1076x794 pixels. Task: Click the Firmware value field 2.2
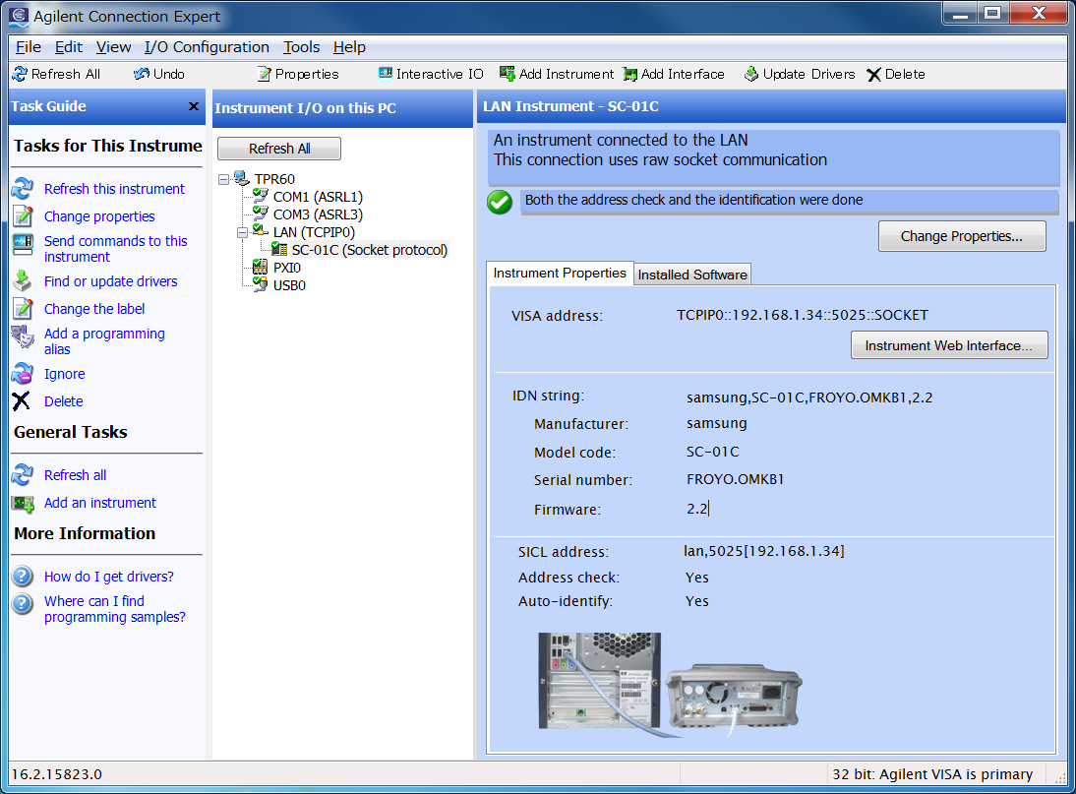click(x=697, y=509)
